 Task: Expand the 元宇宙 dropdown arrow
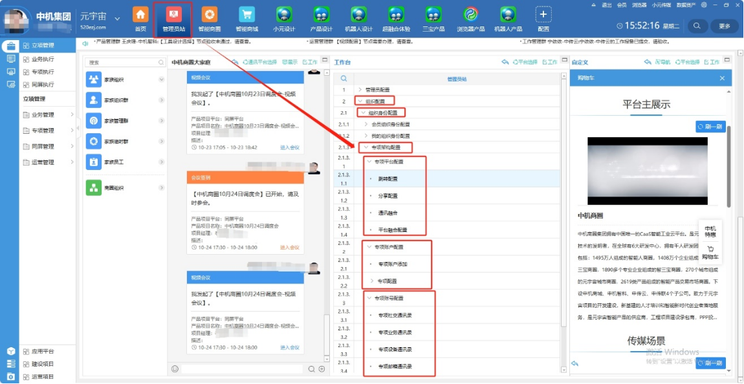[117, 19]
